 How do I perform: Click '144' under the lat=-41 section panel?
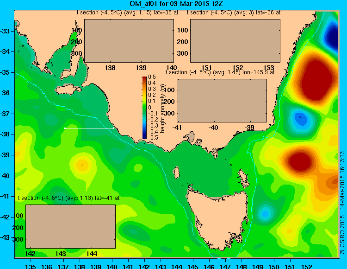(92, 254)
